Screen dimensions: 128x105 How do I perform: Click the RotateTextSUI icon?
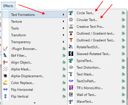[x=71, y=47]
